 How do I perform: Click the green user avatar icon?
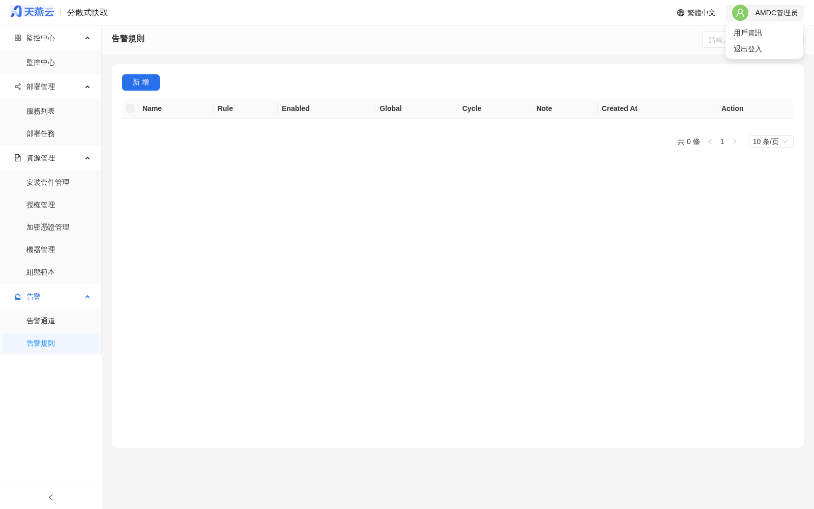[x=740, y=13]
